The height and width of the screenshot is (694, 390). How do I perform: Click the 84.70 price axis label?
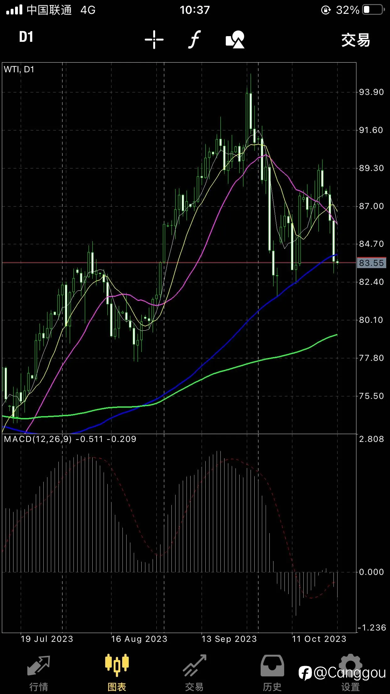(x=371, y=244)
